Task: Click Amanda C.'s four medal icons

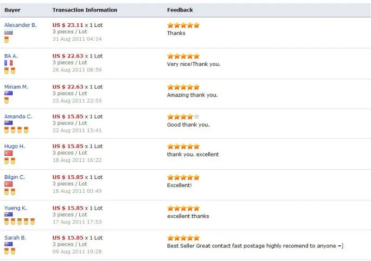Action: point(16,130)
